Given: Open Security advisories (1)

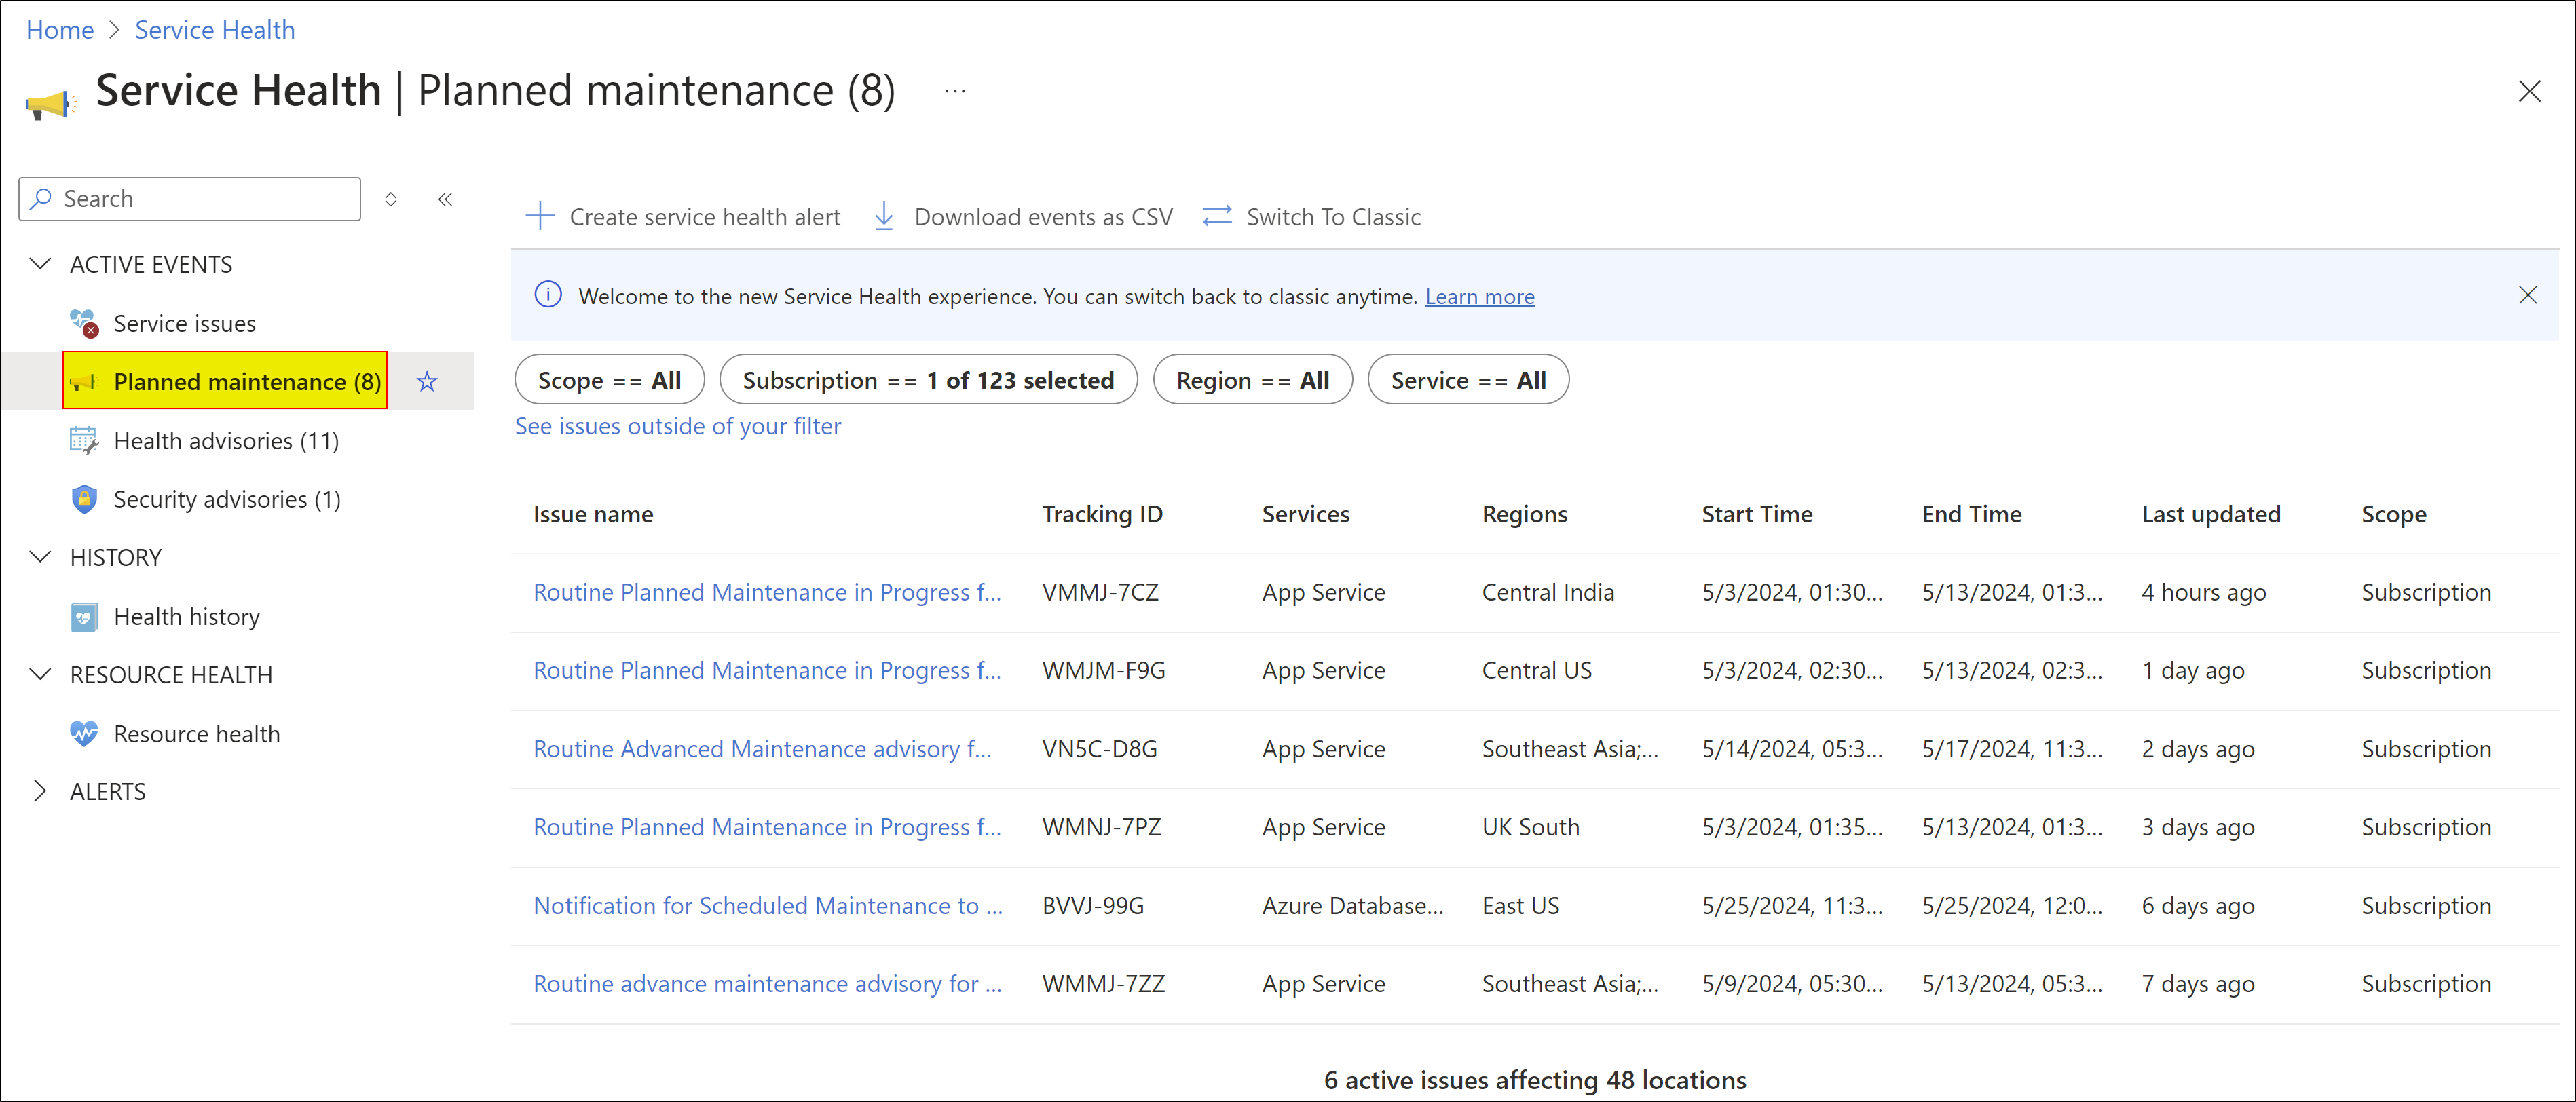Looking at the screenshot, I should (x=227, y=499).
